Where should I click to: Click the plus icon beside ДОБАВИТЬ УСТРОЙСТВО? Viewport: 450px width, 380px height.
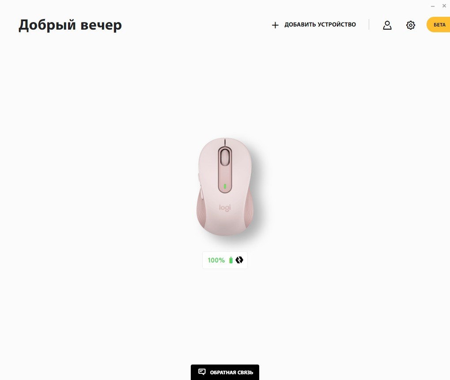click(x=275, y=25)
